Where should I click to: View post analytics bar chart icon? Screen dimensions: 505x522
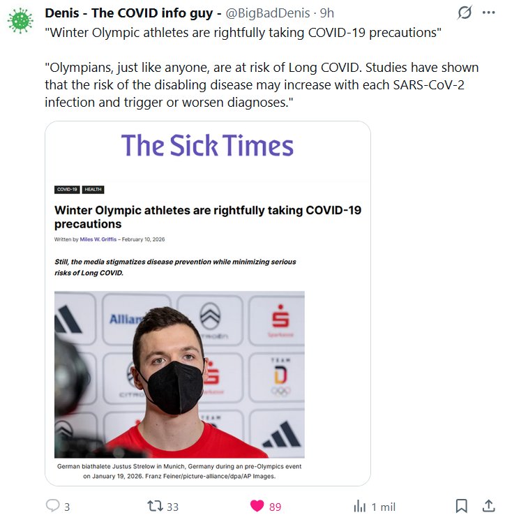point(360,507)
